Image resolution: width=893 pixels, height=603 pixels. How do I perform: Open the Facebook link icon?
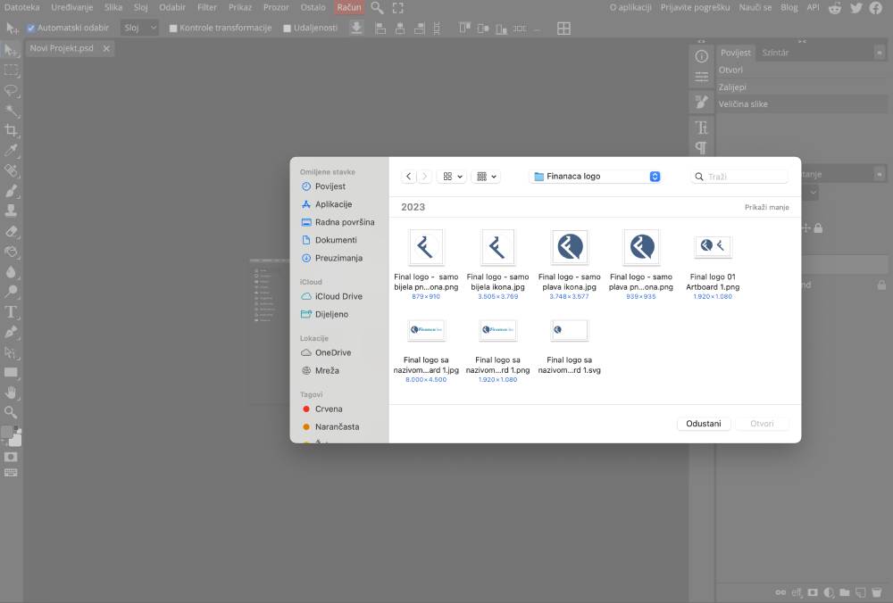tap(876, 7)
